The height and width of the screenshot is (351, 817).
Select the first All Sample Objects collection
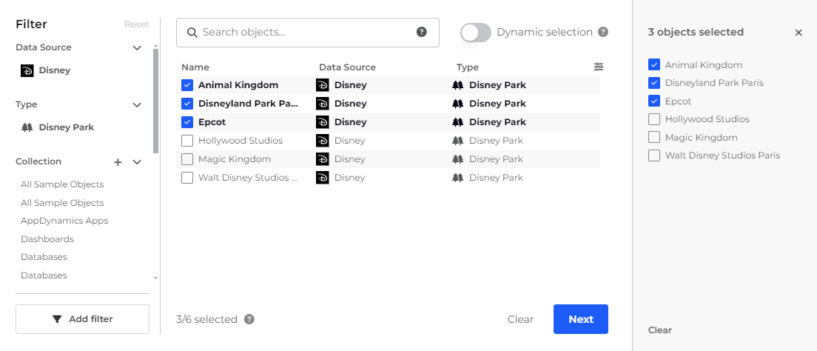pyautogui.click(x=62, y=184)
